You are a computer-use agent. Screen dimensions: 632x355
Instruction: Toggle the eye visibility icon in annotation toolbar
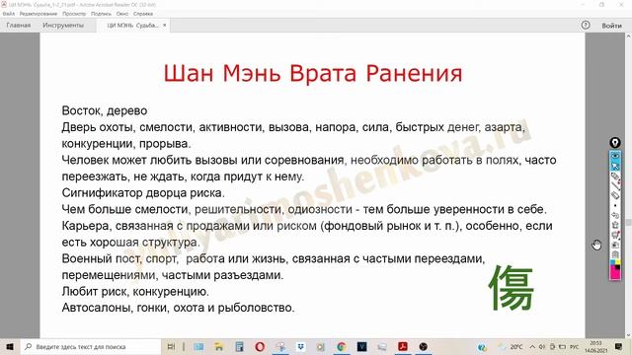pos(615,156)
